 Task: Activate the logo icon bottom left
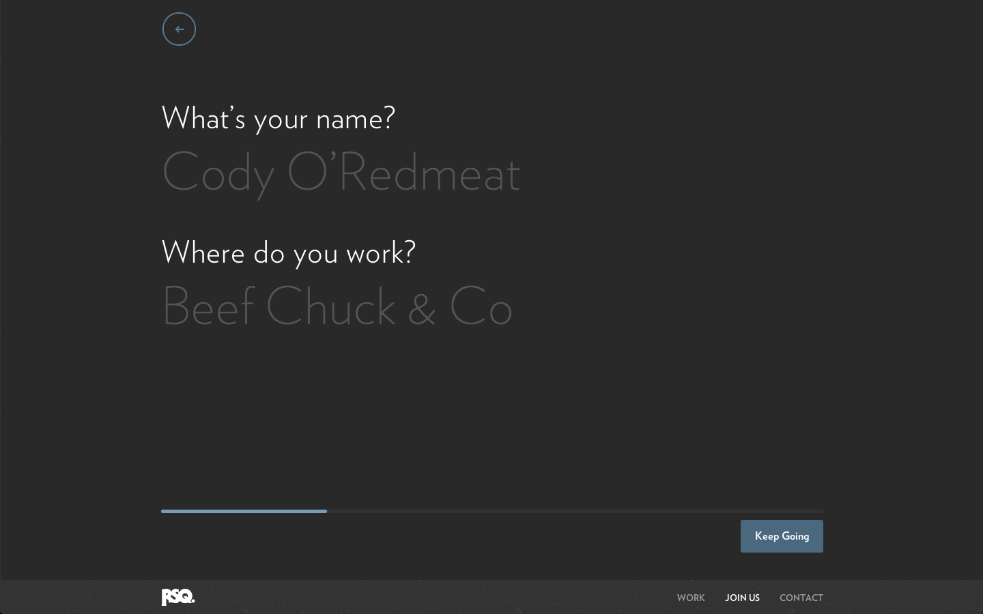point(177,597)
